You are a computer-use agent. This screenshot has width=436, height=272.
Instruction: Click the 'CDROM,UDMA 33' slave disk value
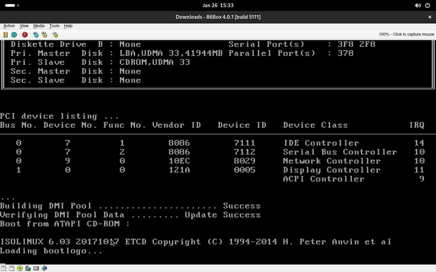[x=155, y=62]
